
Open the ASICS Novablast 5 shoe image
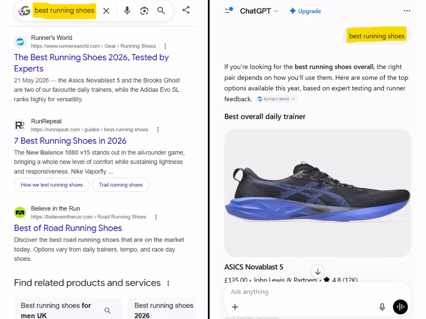(x=317, y=193)
